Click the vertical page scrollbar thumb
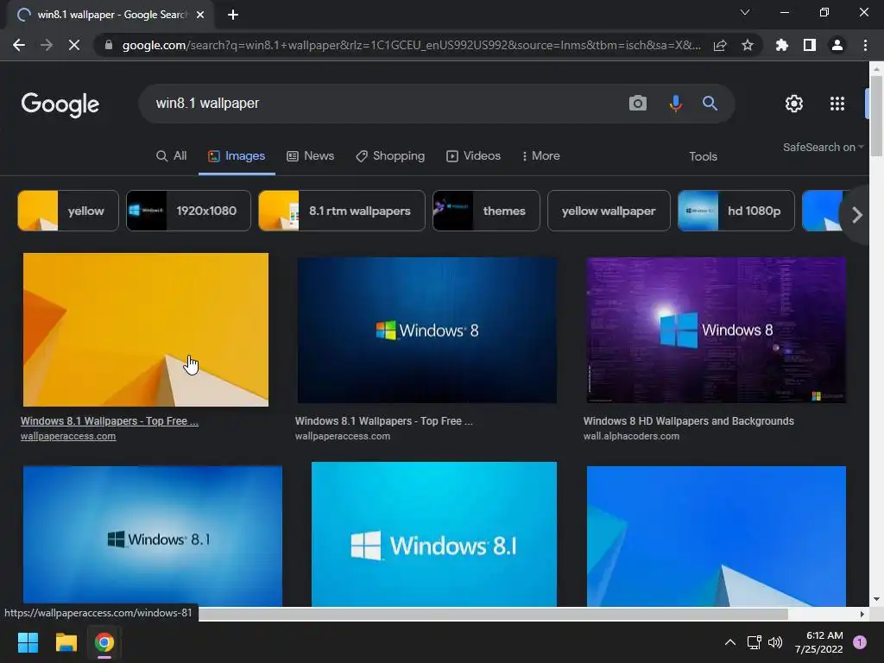Screen dimensions: 884x663 tap(876, 116)
